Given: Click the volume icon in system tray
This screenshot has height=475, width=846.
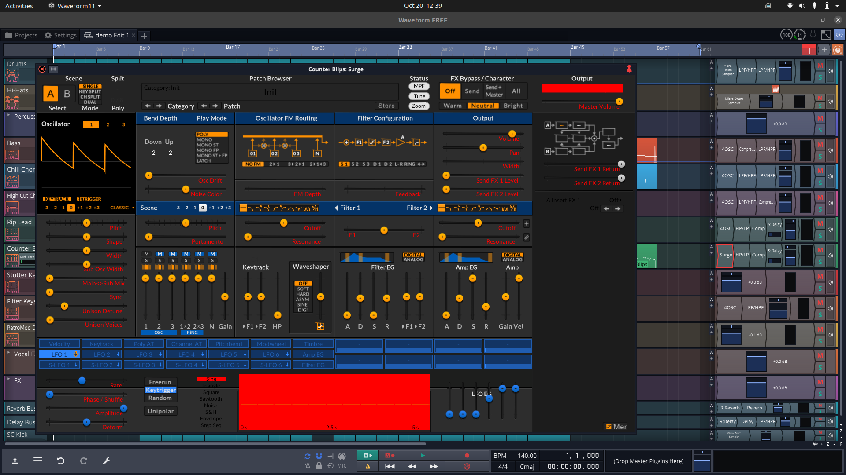Looking at the screenshot, I should coord(802,6).
